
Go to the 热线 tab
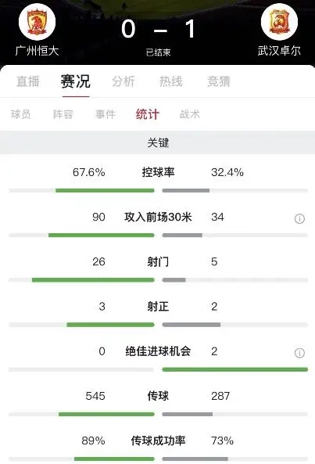point(171,81)
